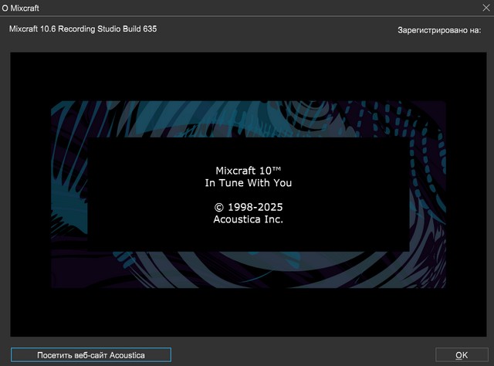Click the word 'Acoustica' on the website button
Viewport: 494px width, 366px height.
click(127, 354)
